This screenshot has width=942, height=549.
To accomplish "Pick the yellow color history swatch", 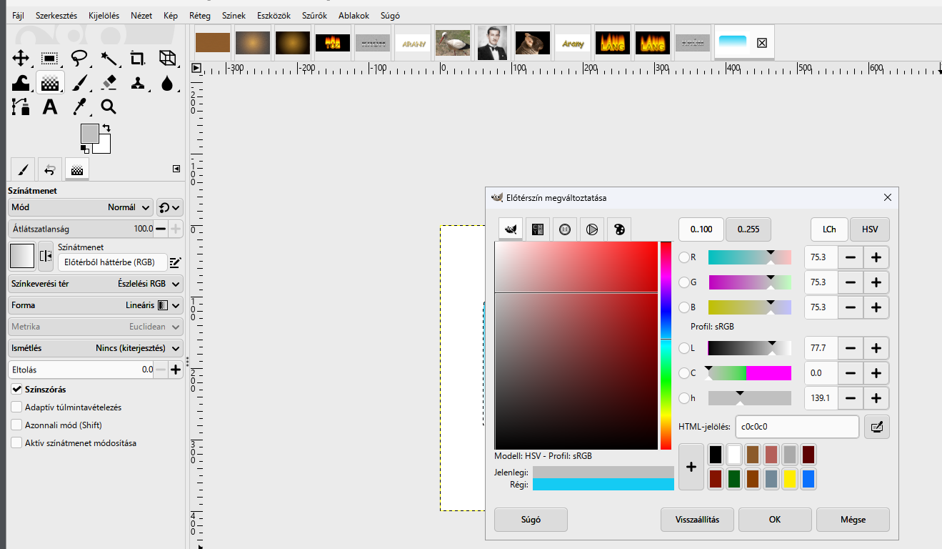I will click(790, 478).
